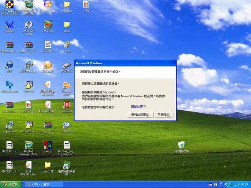This screenshot has width=251, height=188.
Task: Click the taskbar clock showing 06:39
Action: pyautogui.click(x=241, y=185)
